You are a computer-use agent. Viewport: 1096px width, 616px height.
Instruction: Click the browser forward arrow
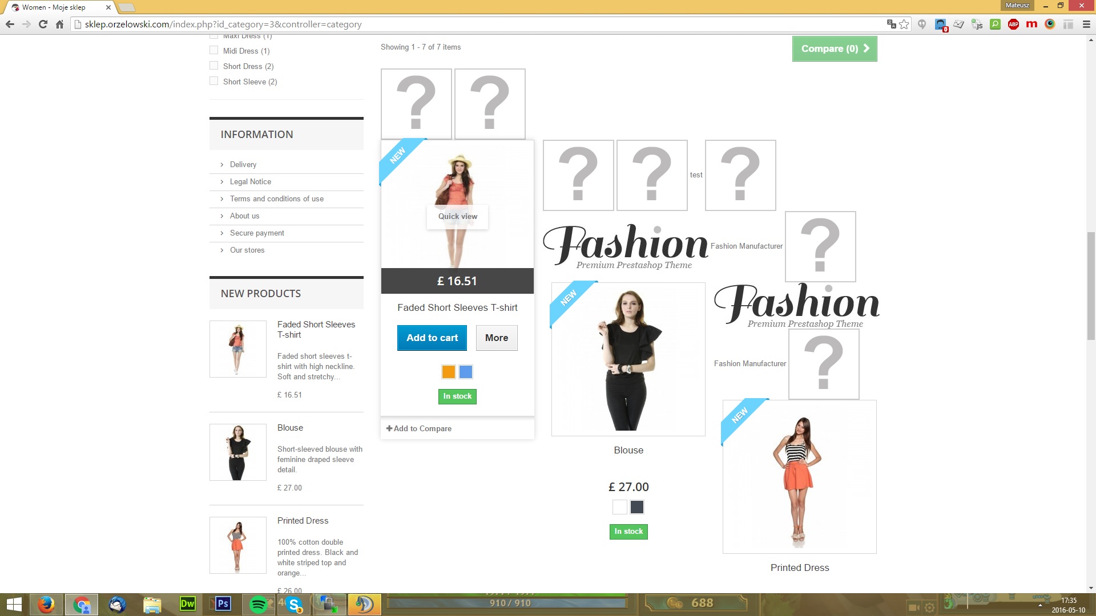click(x=26, y=25)
